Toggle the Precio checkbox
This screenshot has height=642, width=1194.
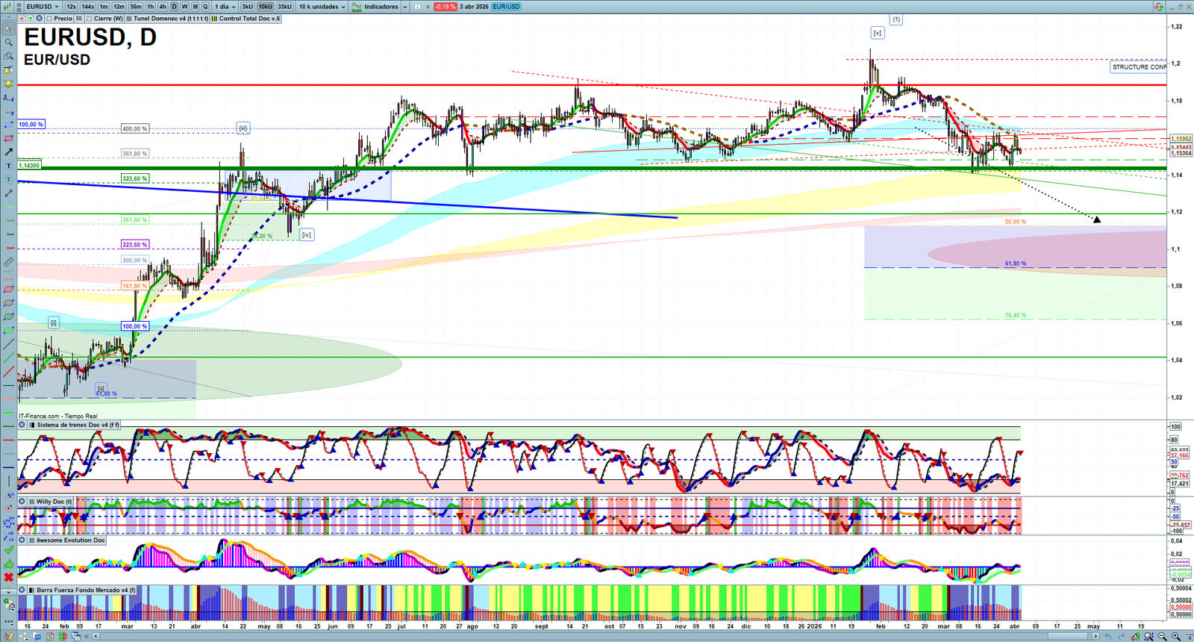pos(49,19)
